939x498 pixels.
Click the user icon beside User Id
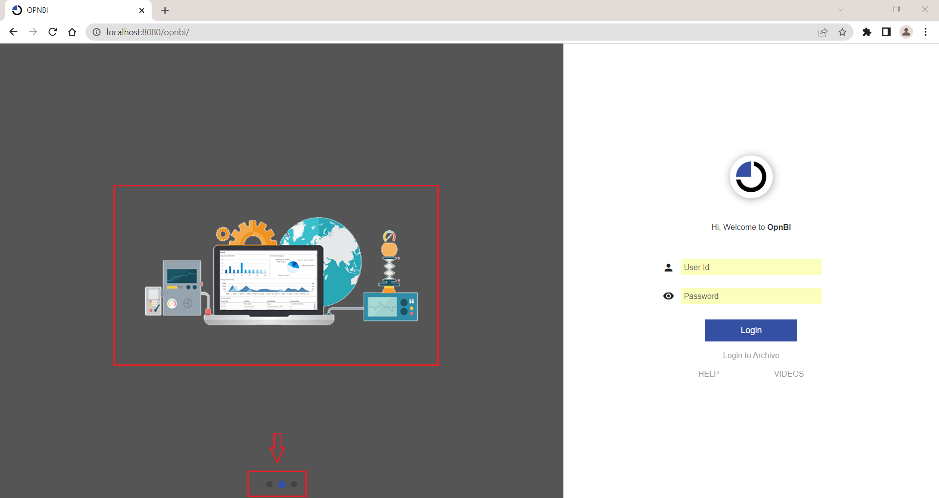(668, 268)
